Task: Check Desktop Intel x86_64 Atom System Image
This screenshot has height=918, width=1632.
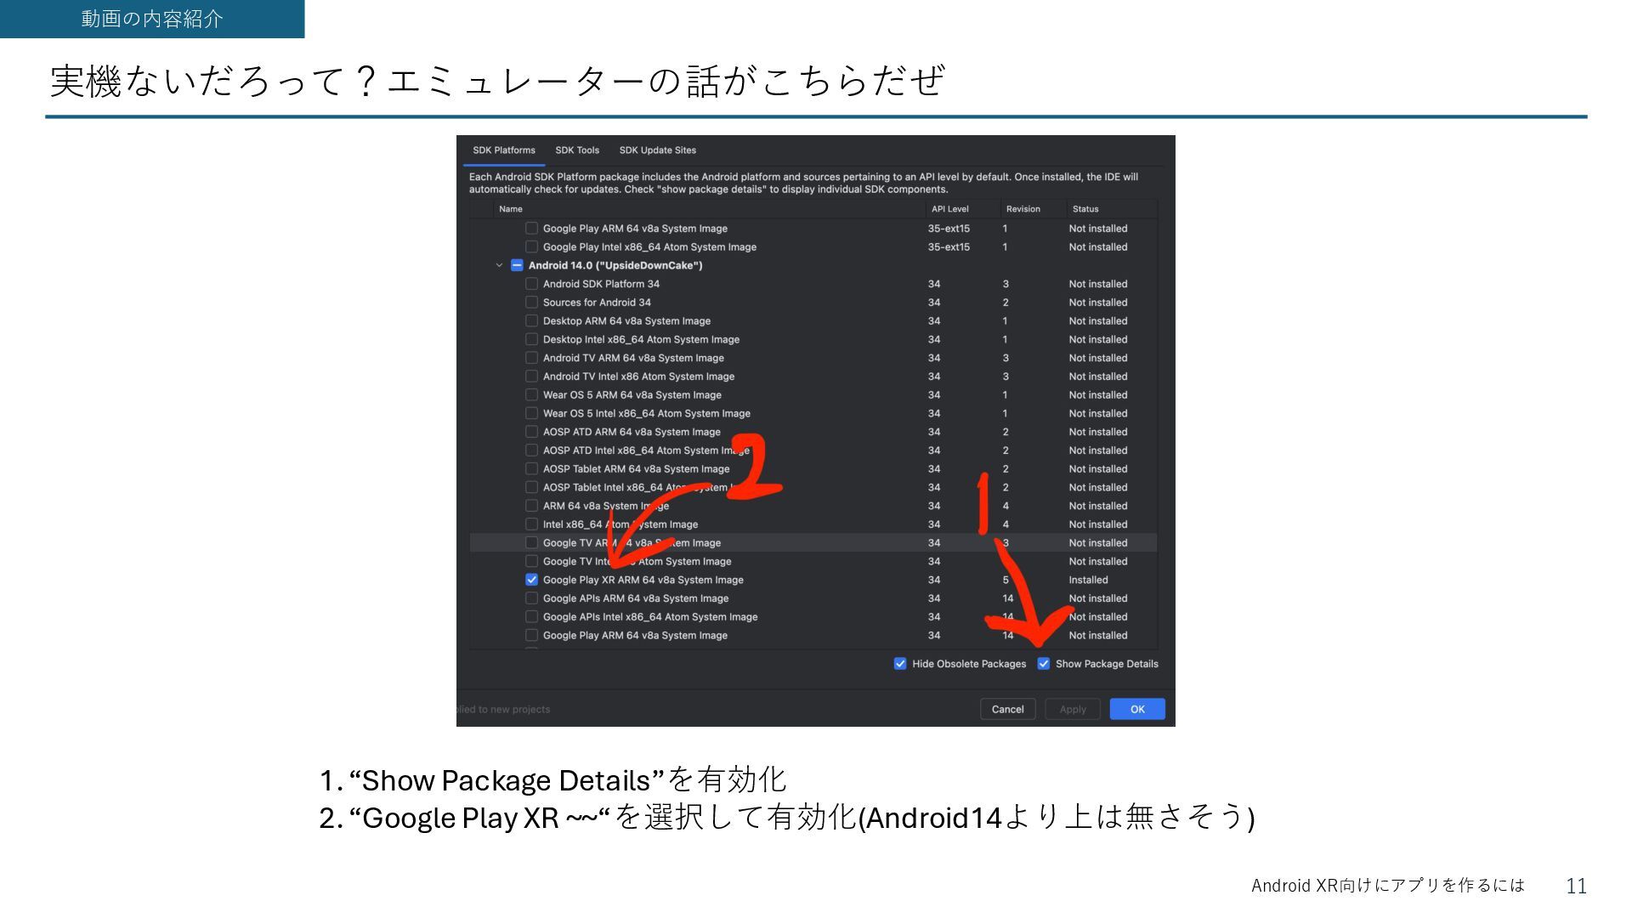Action: 531,340
